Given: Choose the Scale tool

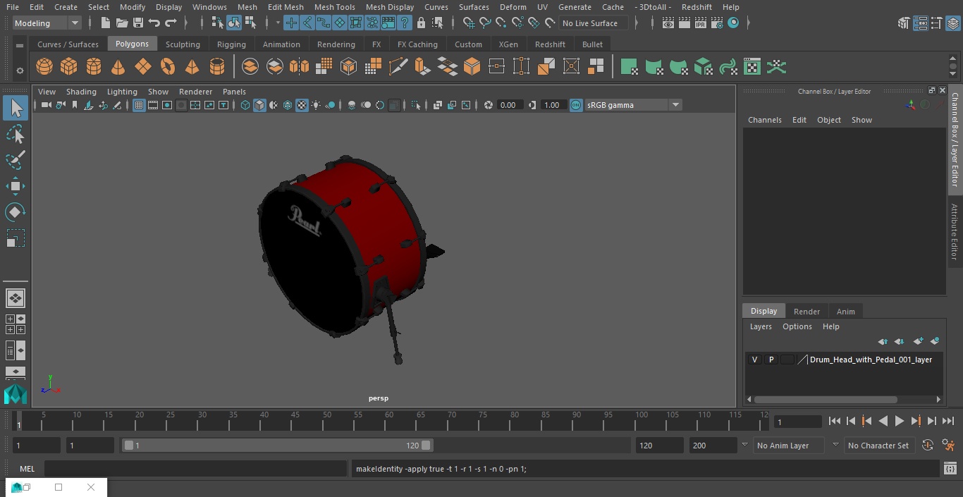Looking at the screenshot, I should [x=15, y=238].
